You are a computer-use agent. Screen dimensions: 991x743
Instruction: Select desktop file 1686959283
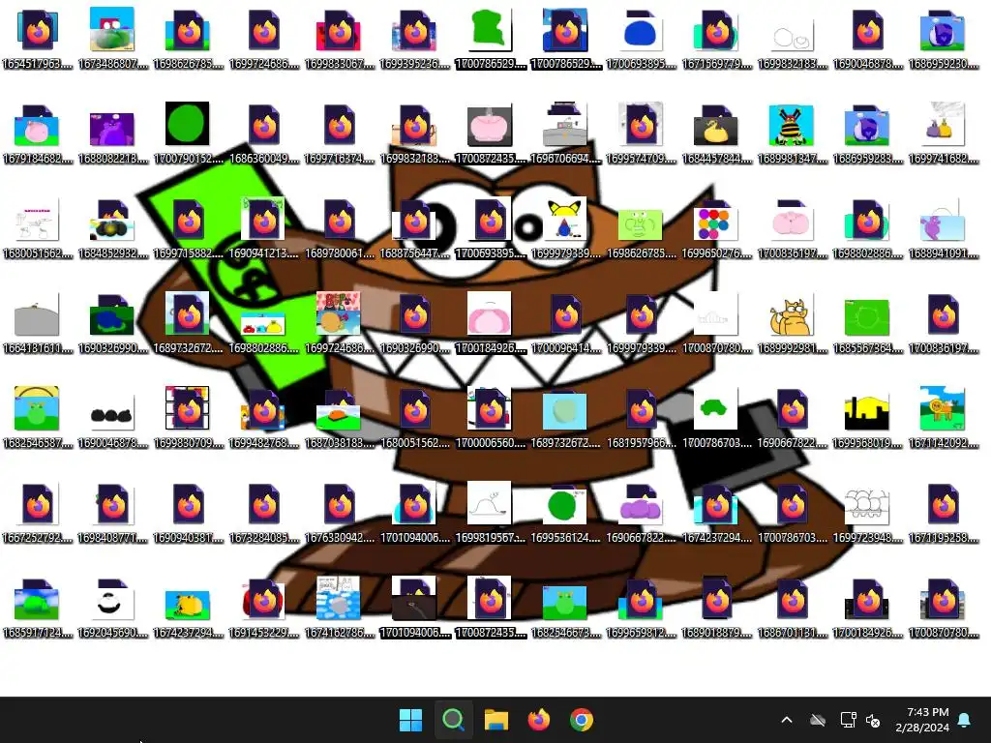(868, 133)
